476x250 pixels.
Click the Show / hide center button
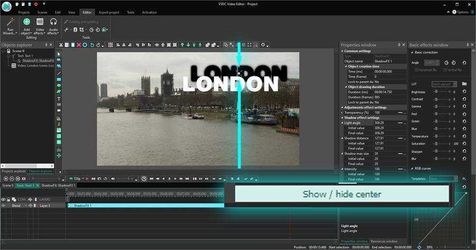pyautogui.click(x=341, y=194)
